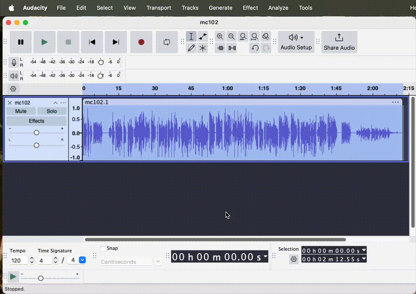Open the selection start format dropdown arrow
Image resolution: width=416 pixels, height=294 pixels.
[364, 250]
